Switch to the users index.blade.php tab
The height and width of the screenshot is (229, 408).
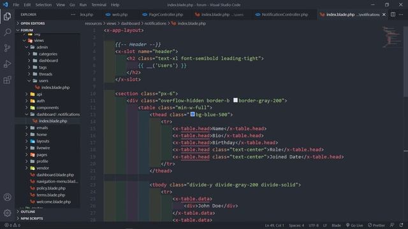[x=219, y=15]
